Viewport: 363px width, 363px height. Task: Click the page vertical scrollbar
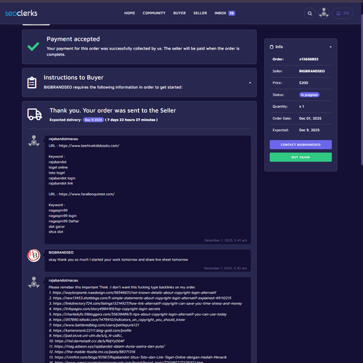(362, 89)
